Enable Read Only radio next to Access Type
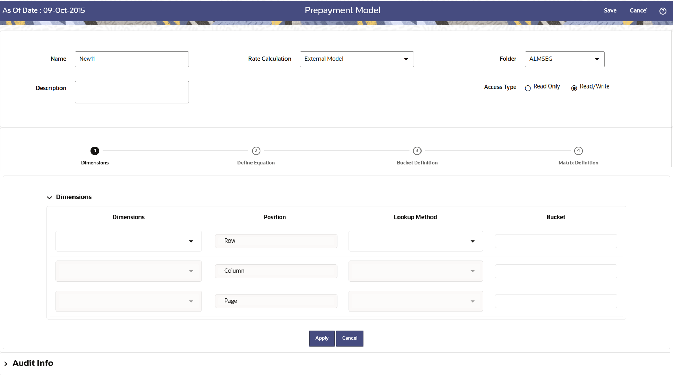This screenshot has height=375, width=673. click(528, 88)
